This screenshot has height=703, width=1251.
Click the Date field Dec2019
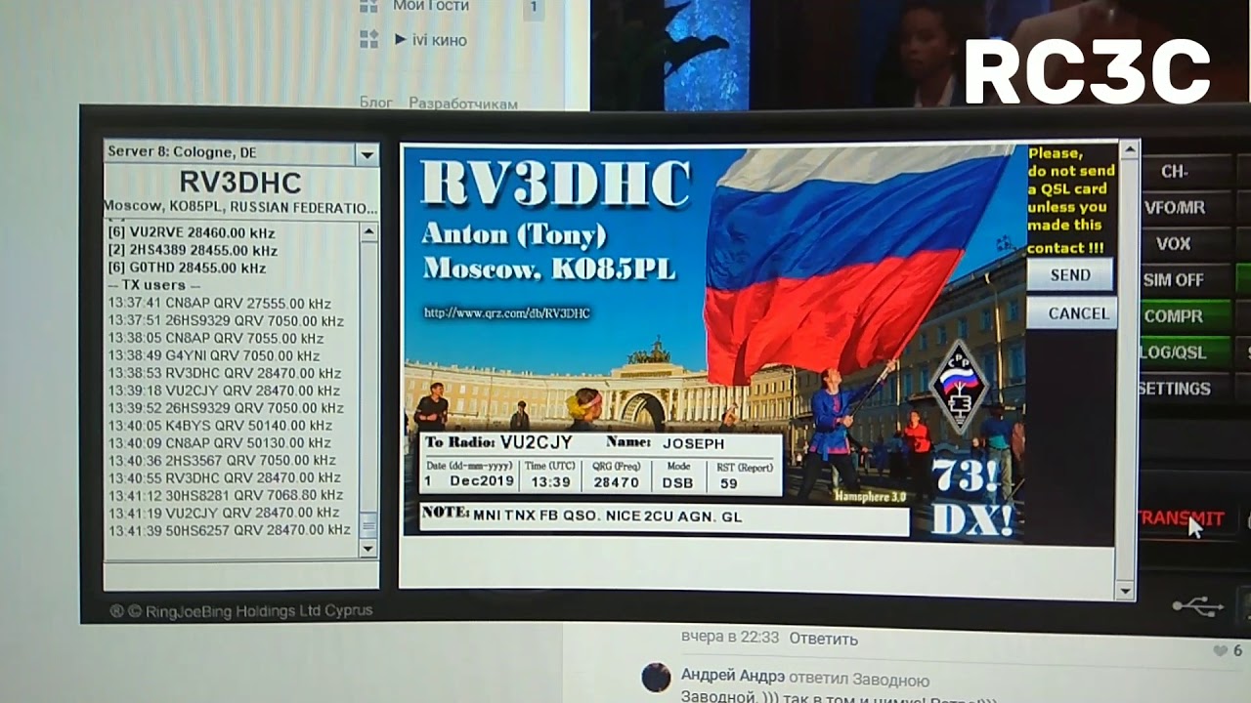click(482, 482)
